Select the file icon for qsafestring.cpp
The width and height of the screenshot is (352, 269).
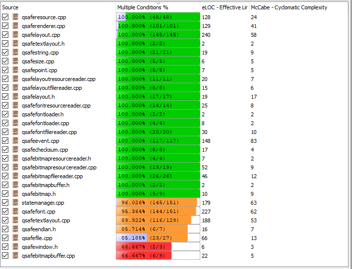pyautogui.click(x=16, y=53)
